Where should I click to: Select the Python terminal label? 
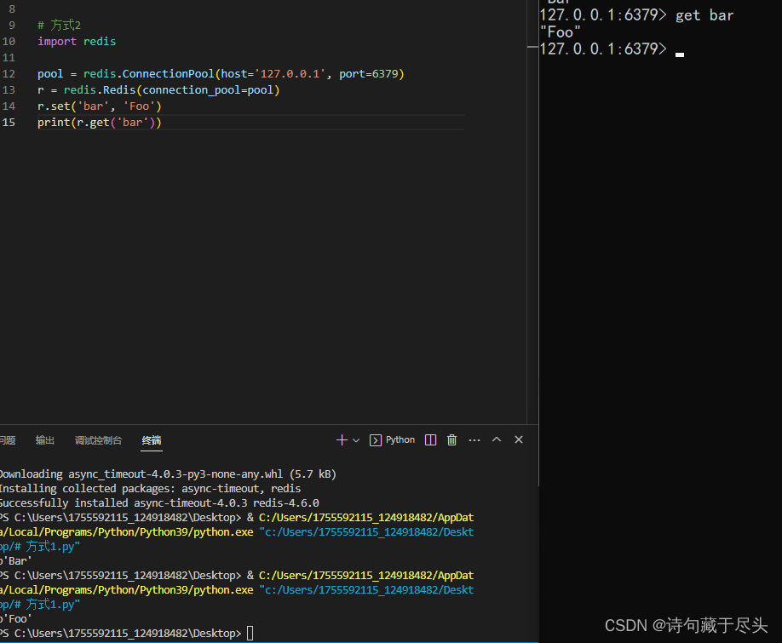392,440
